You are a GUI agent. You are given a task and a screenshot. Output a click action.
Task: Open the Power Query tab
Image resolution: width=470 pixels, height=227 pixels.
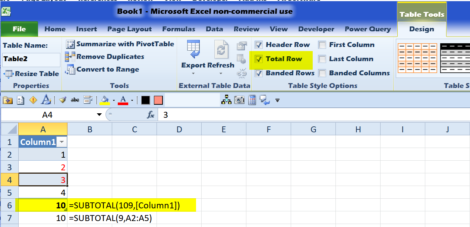tap(368, 29)
